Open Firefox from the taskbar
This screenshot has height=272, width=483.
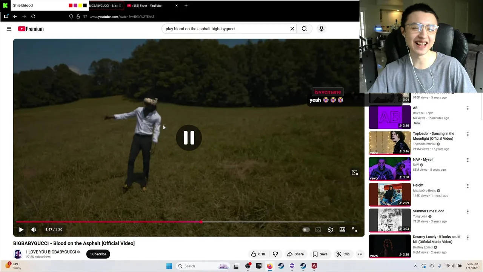click(270, 266)
